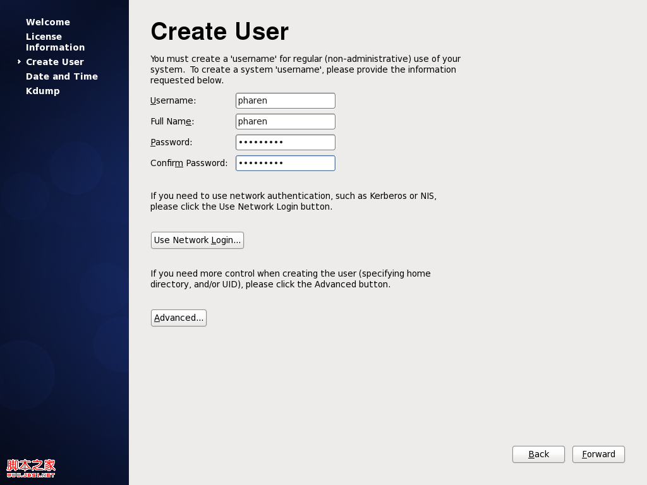647x485 pixels.
Task: Select the Create User step
Action: click(55, 62)
